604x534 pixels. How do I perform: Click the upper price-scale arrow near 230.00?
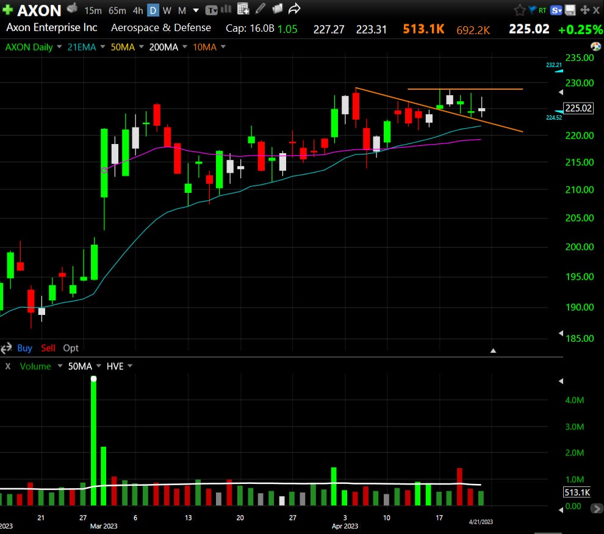[561, 92]
